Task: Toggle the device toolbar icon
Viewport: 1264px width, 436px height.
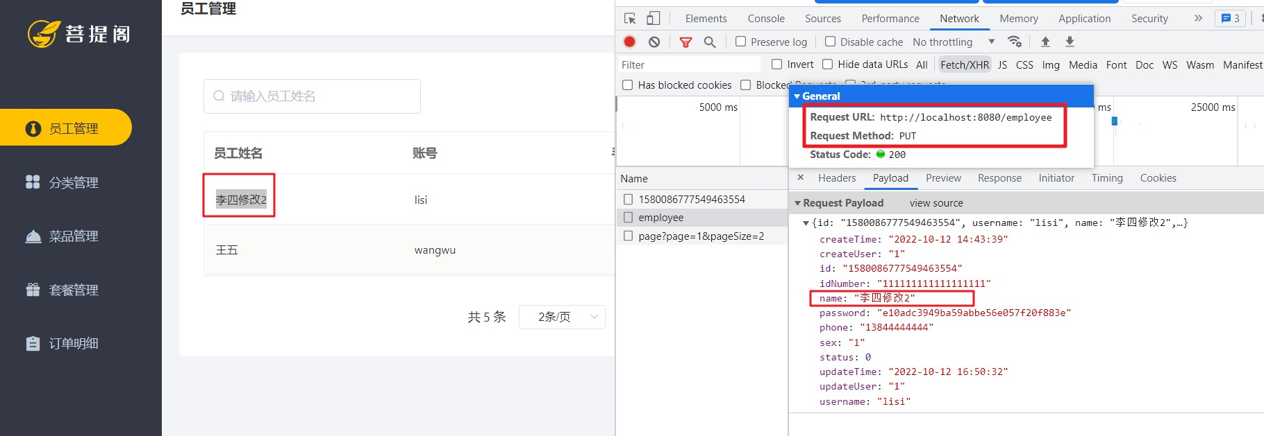Action: click(653, 19)
